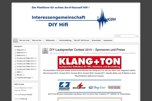Click the folder icon beside Contest und Treffen 2015
152x101 pixels.
[x=51, y=53]
